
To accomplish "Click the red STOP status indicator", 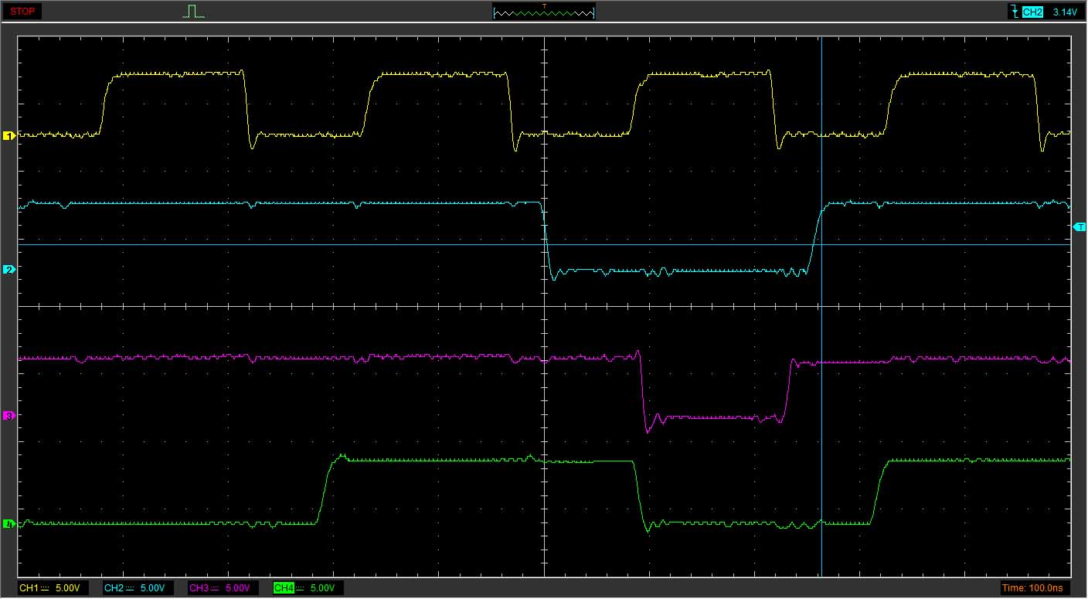I will 22,12.
